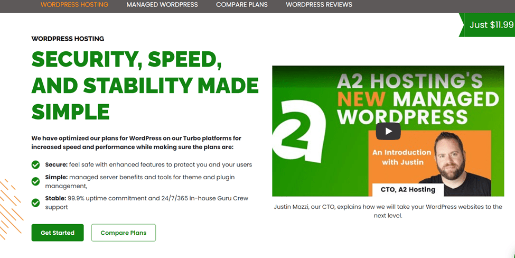Click the Justin Mazzi caption below the video
Screen dimensions: 515x258
coord(388,211)
